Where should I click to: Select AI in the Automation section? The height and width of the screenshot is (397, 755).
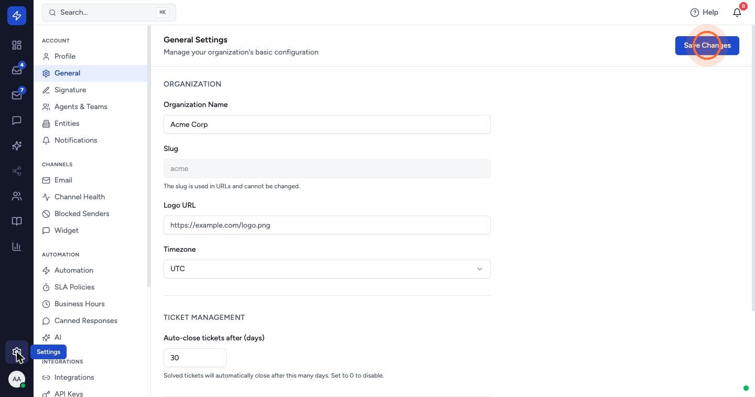(x=90, y=337)
